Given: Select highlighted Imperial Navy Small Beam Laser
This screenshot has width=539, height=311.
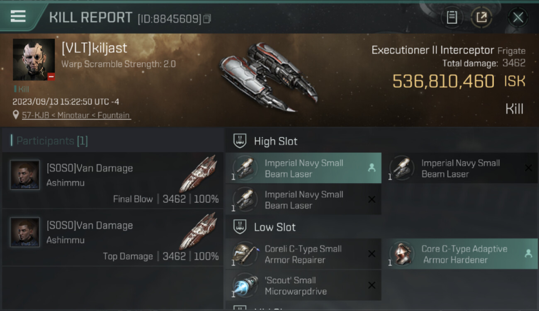Looking at the screenshot, I should 303,168.
